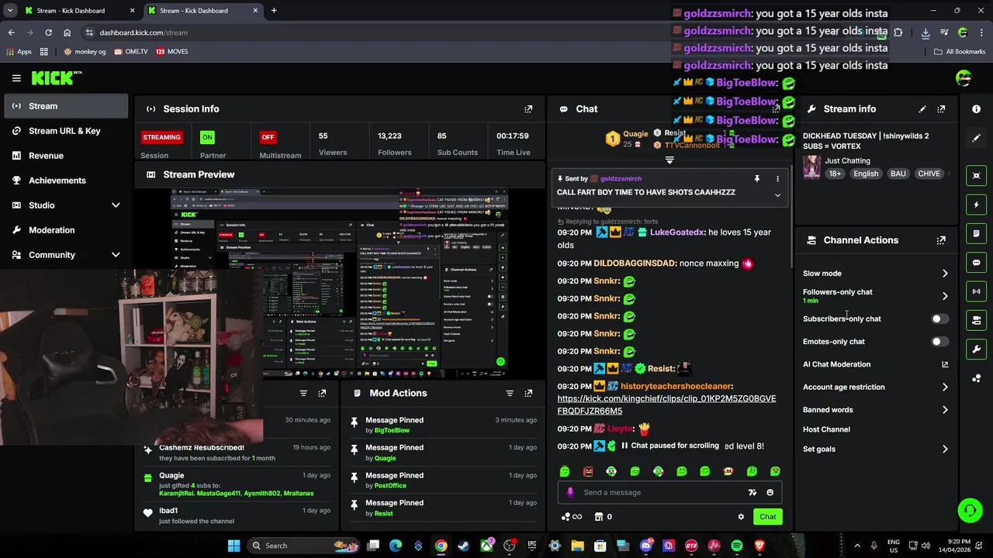Open options menu on pinned message

(777, 179)
